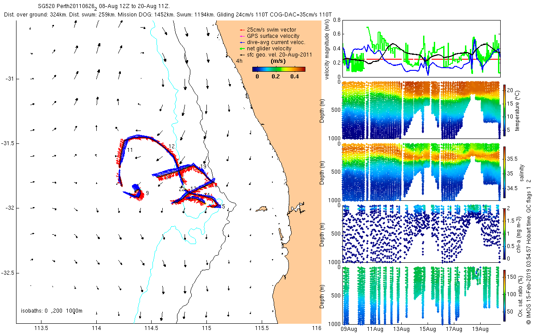Click '0.6' tick on velocity magnitude axis
The width and height of the screenshot is (535, 334).
coord(337,34)
